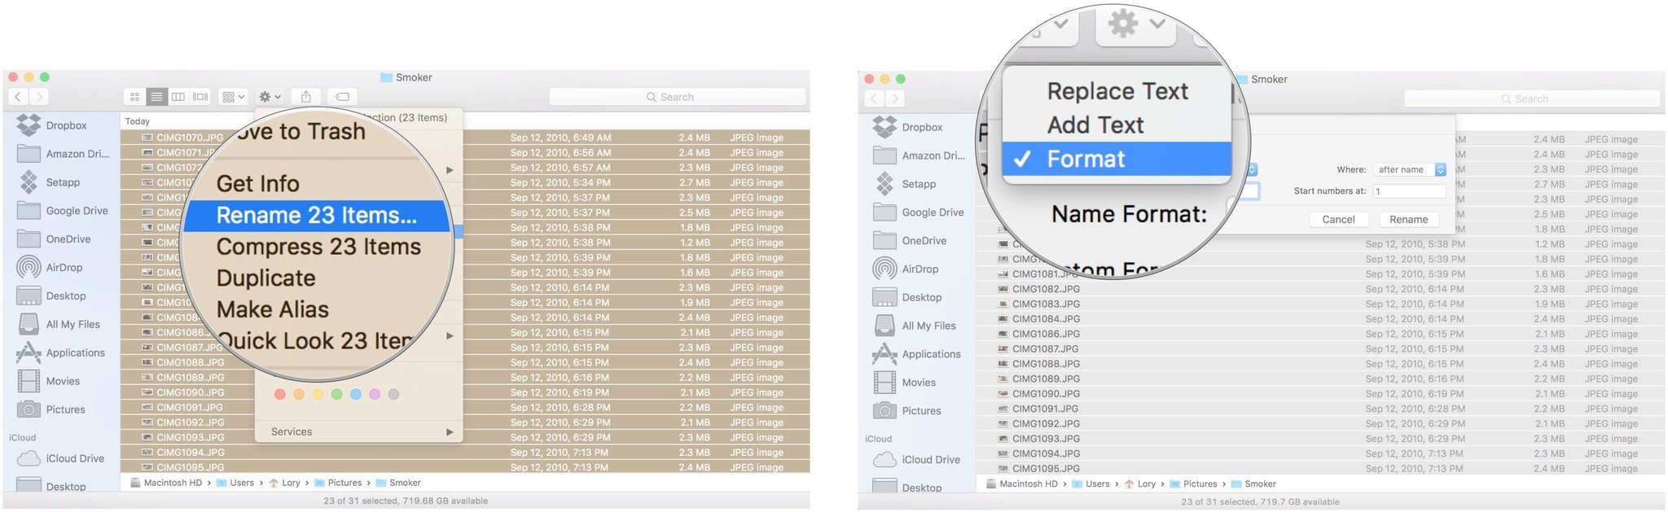Image resolution: width=1668 pixels, height=512 pixels.
Task: Go back in the right Finder window
Action: [875, 98]
